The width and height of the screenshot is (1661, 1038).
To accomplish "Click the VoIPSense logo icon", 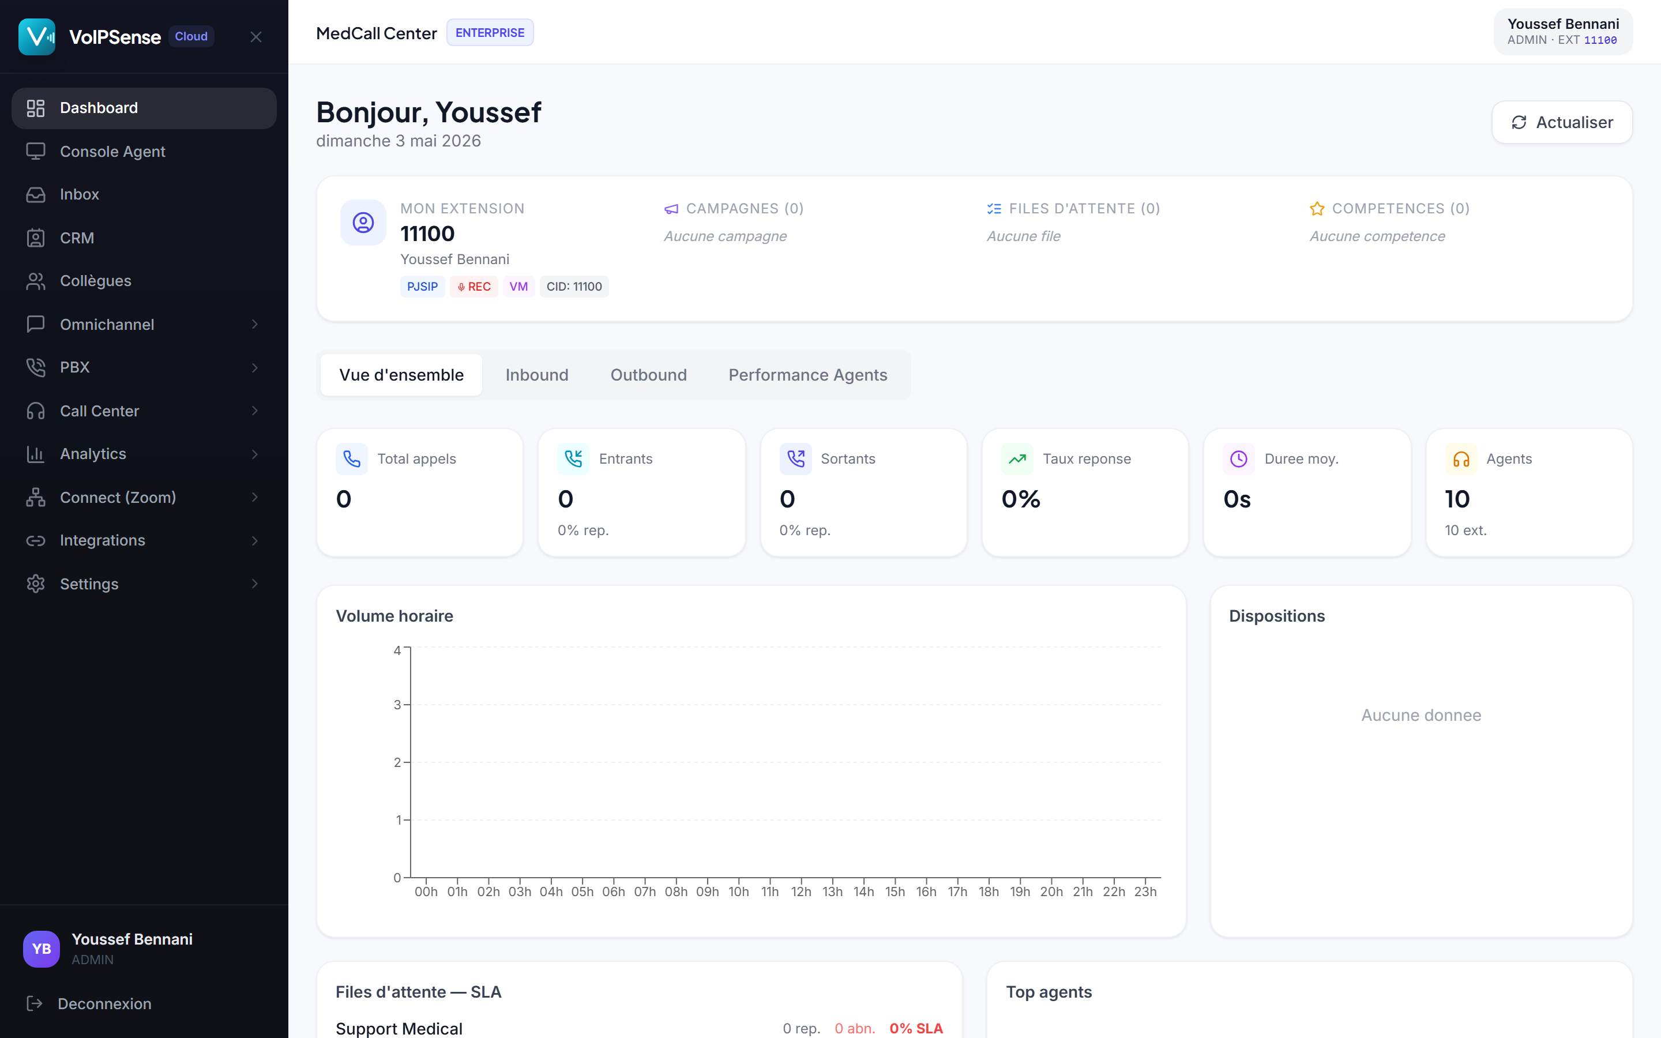I will (x=37, y=36).
